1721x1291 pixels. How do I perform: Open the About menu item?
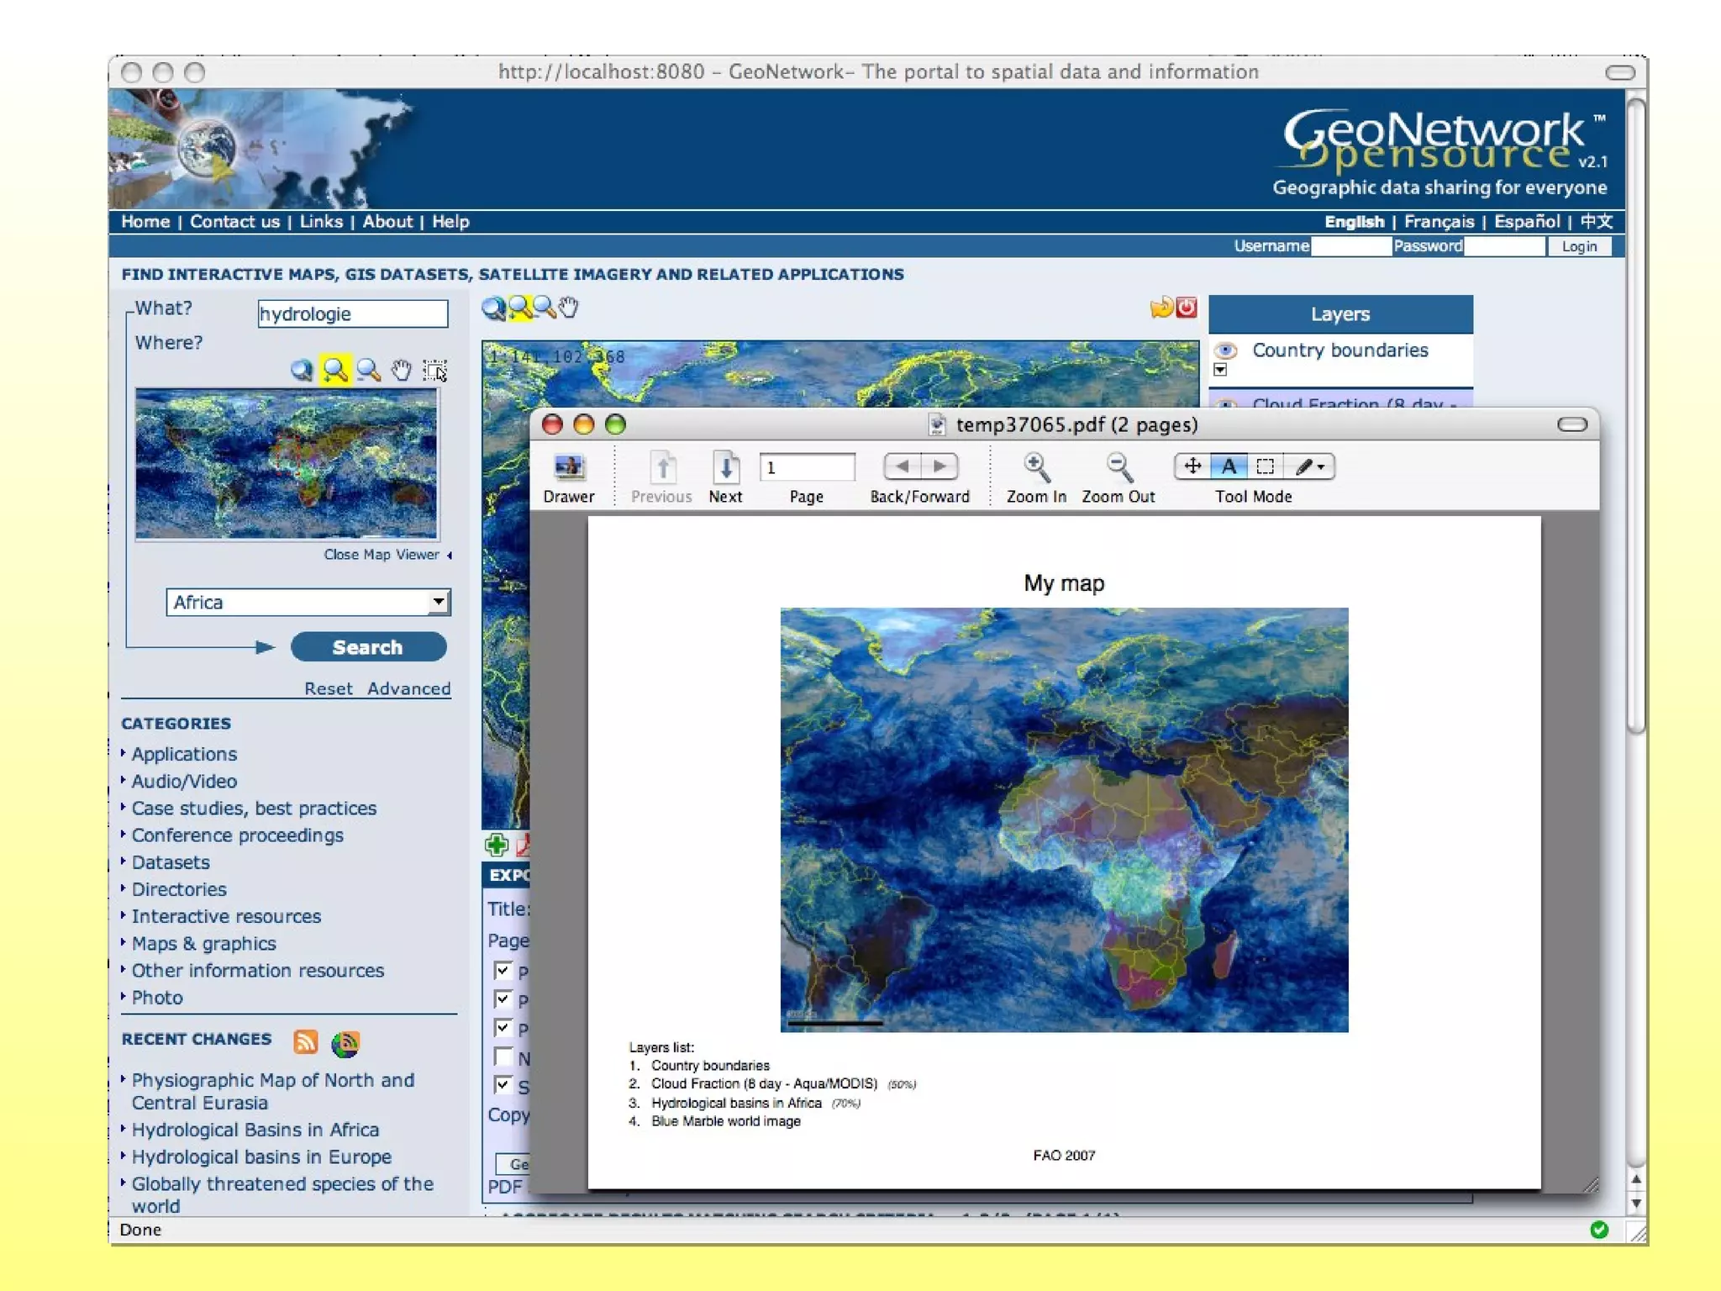387,222
